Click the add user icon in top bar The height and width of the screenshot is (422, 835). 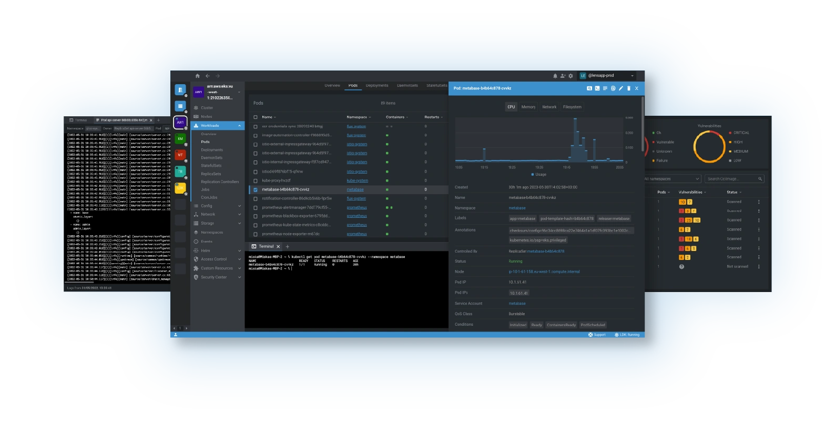click(x=563, y=76)
